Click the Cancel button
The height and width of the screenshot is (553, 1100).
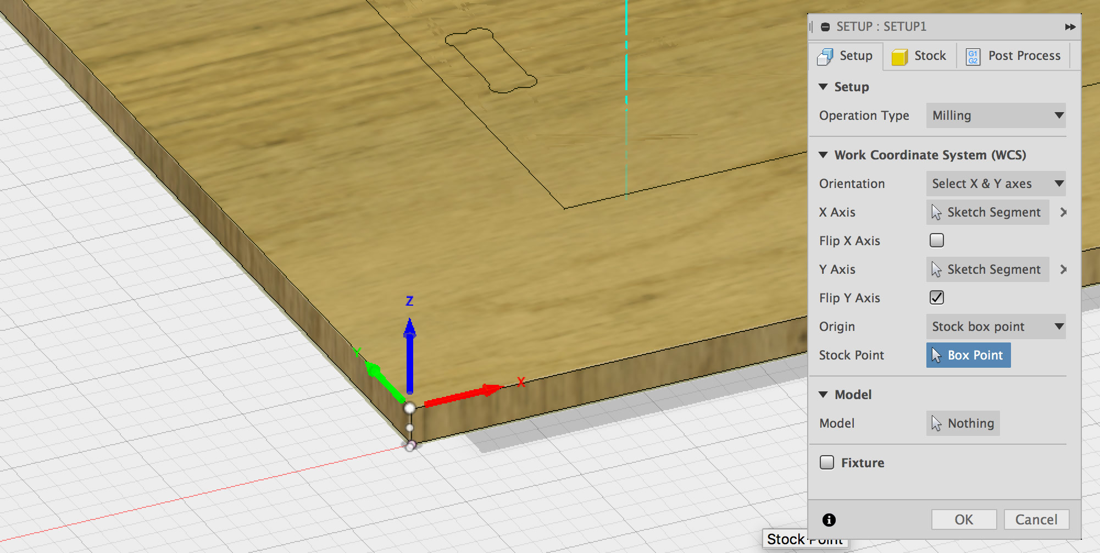pyautogui.click(x=1035, y=519)
